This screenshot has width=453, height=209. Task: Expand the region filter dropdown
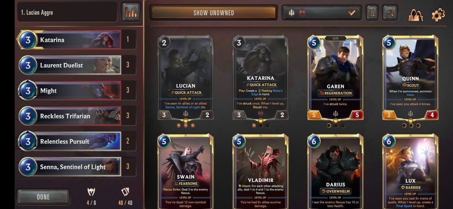pos(322,13)
